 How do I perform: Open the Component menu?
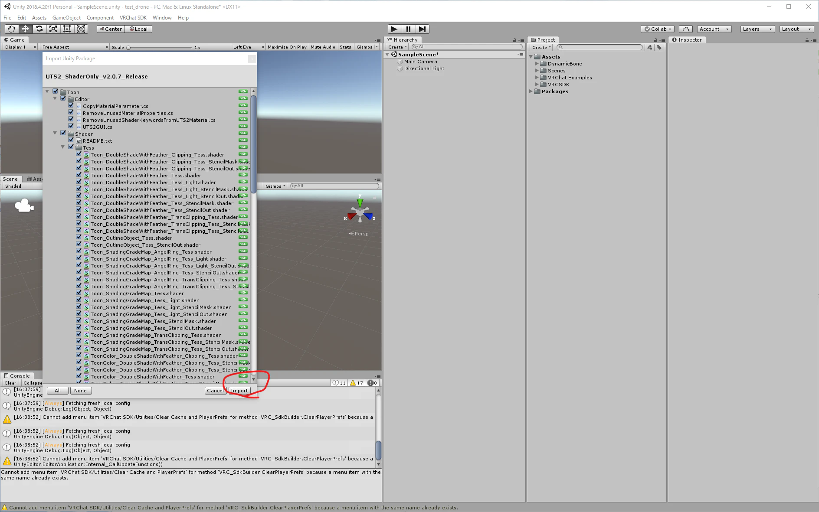click(100, 18)
